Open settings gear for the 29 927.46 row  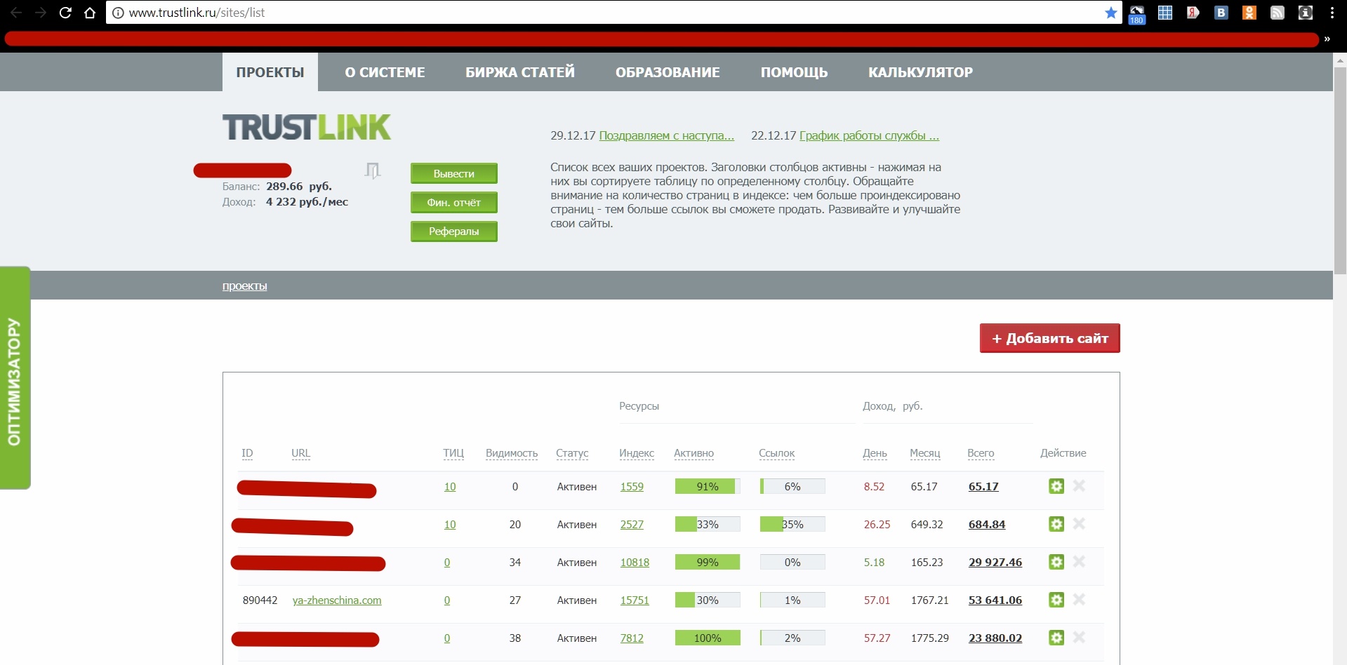(x=1056, y=562)
